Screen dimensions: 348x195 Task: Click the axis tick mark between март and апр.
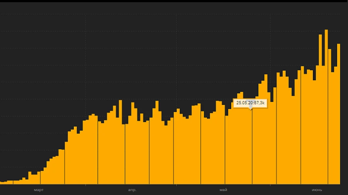pos(85,185)
